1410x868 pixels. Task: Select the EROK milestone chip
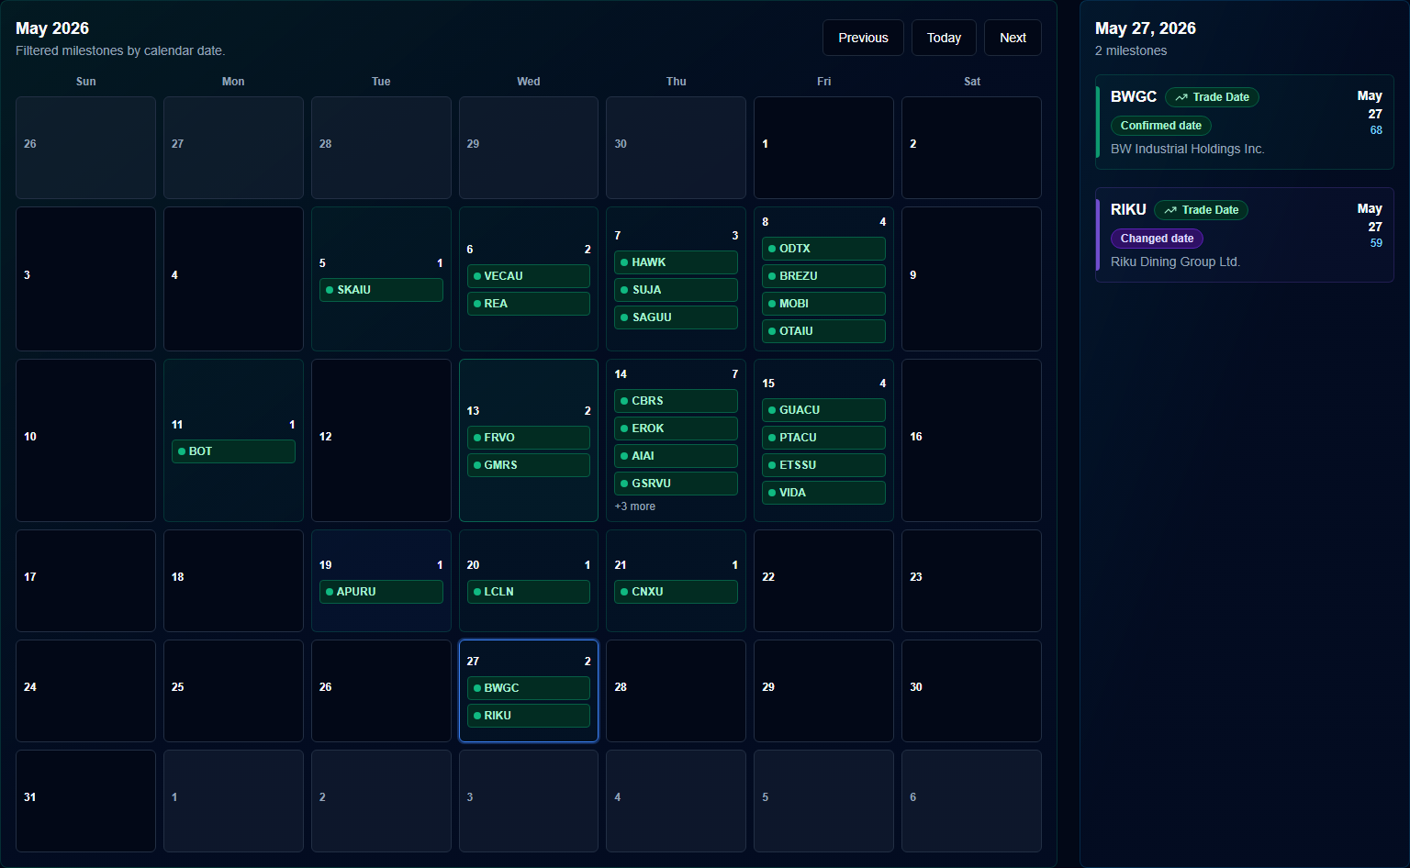pos(676,428)
